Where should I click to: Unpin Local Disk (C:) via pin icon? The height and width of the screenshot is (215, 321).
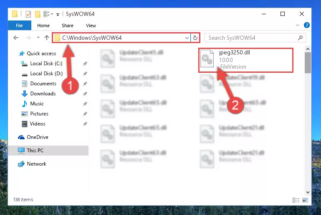(x=85, y=64)
